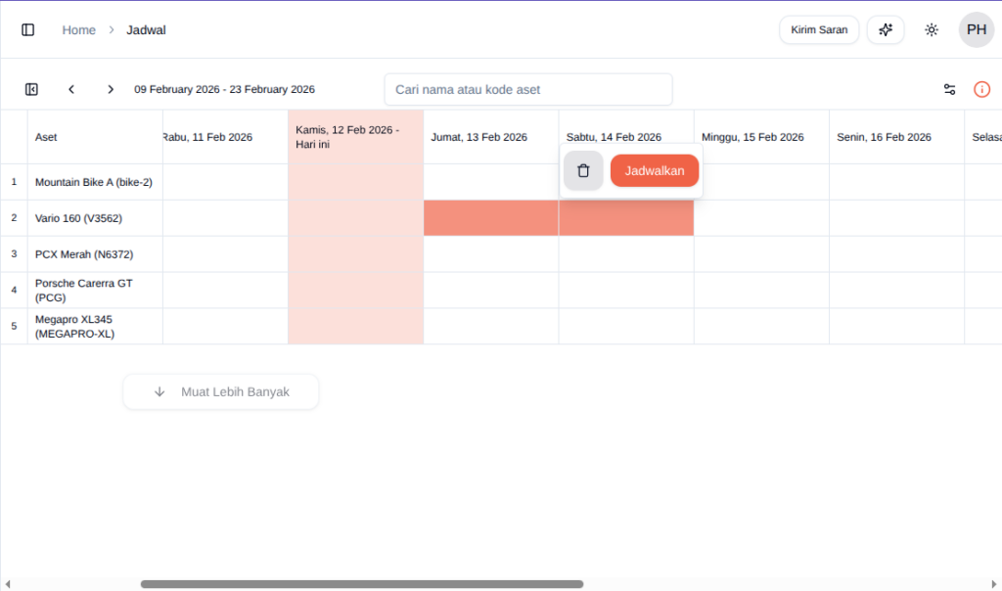Click the asset search field
The height and width of the screenshot is (591, 1002).
click(527, 89)
